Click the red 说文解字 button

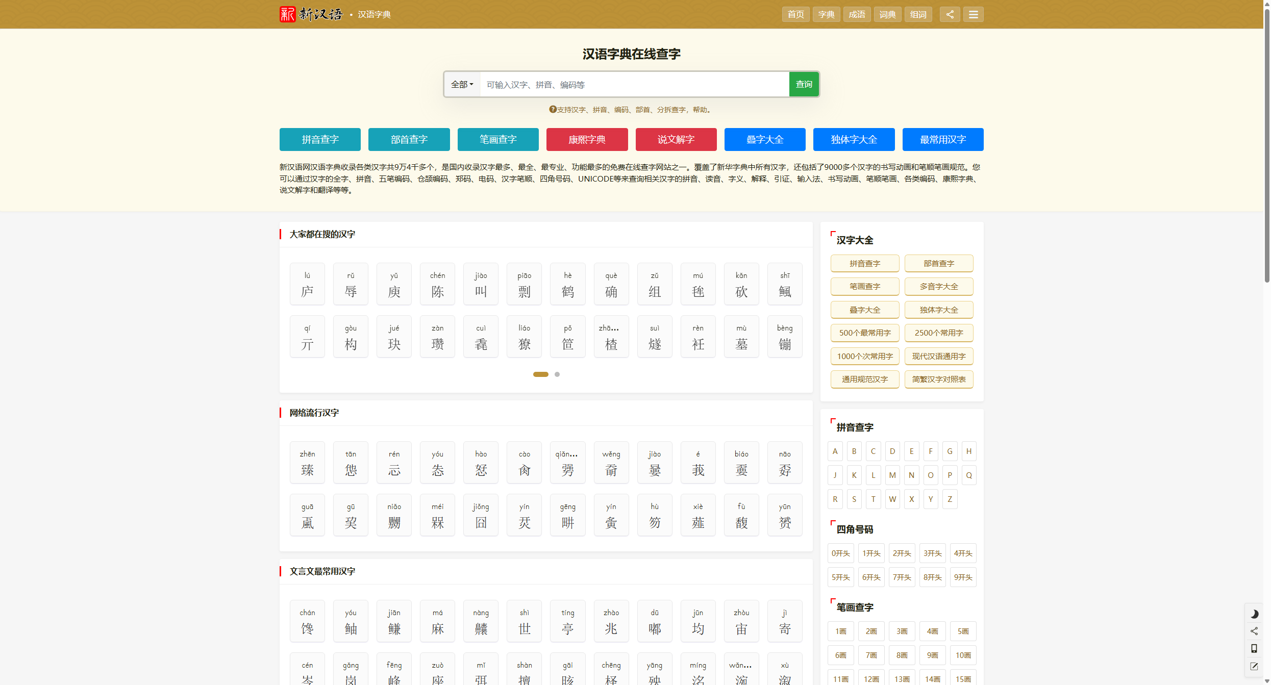[x=676, y=139]
